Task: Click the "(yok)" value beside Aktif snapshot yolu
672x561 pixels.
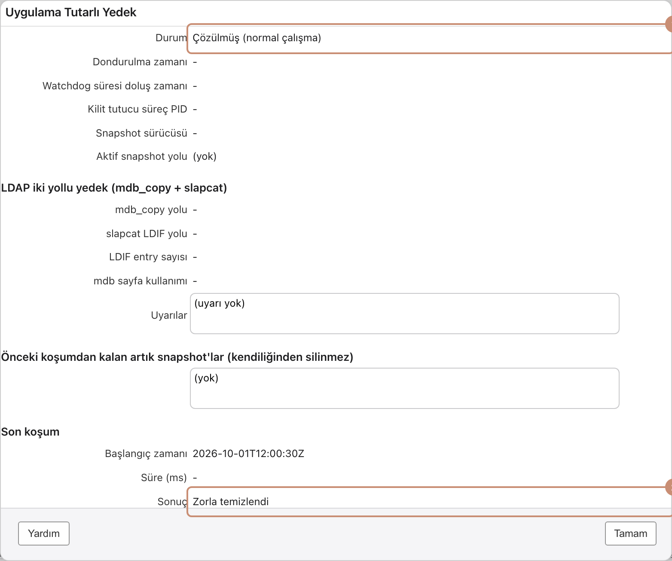Action: tap(205, 156)
